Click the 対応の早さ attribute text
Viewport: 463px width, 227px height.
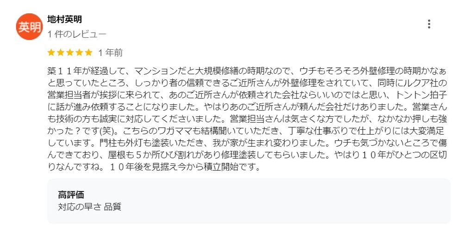[x=80, y=207]
